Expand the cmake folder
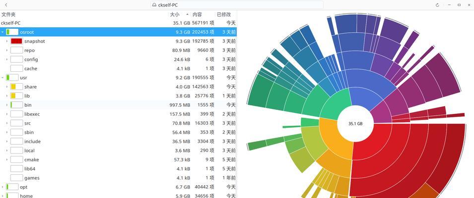Image resolution: width=474 pixels, height=198 pixels. pos(7,159)
